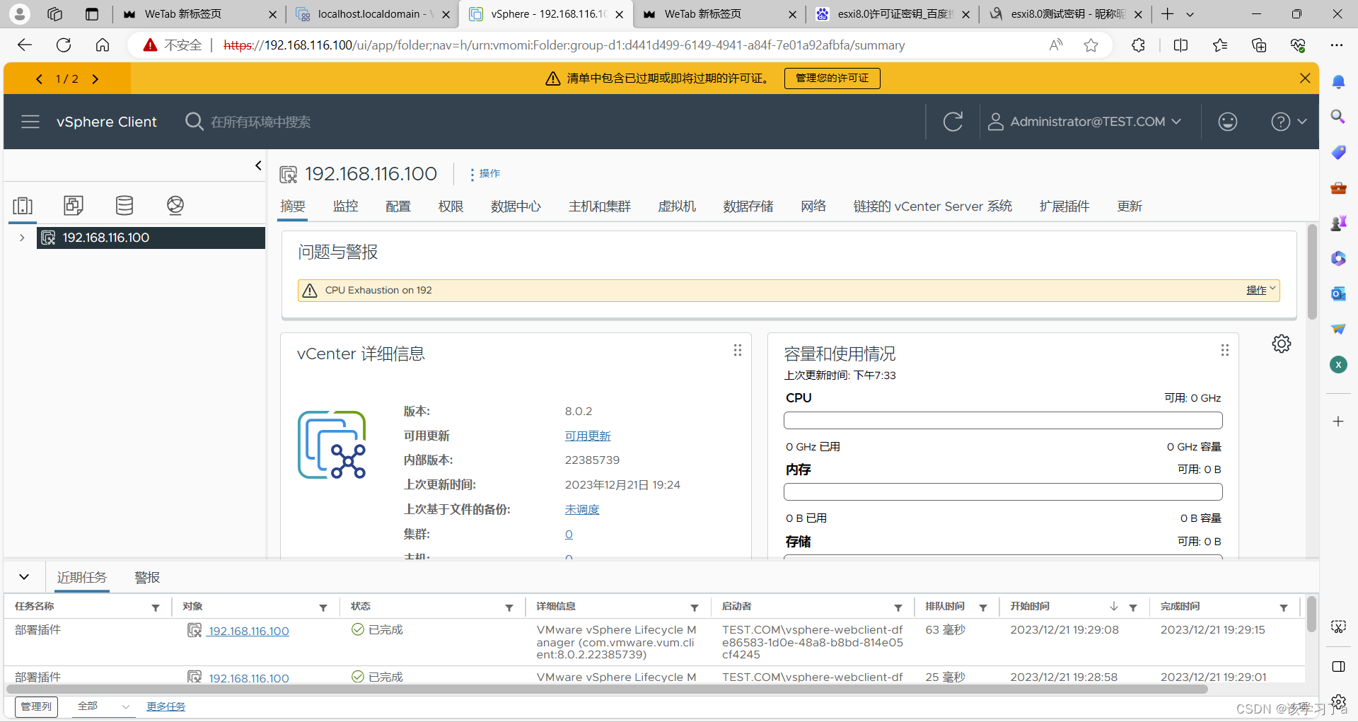
Task: Click 管理列 button
Action: pos(36,706)
